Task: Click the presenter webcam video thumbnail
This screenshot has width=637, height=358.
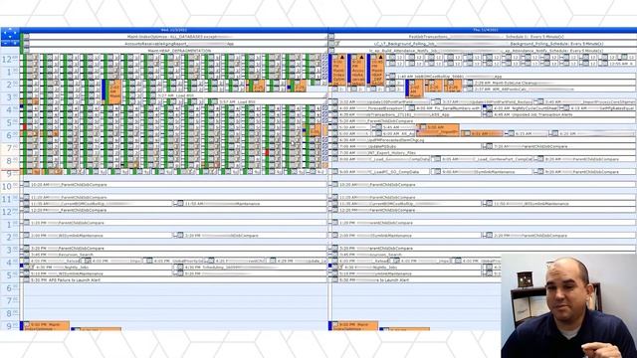Action: point(568,306)
